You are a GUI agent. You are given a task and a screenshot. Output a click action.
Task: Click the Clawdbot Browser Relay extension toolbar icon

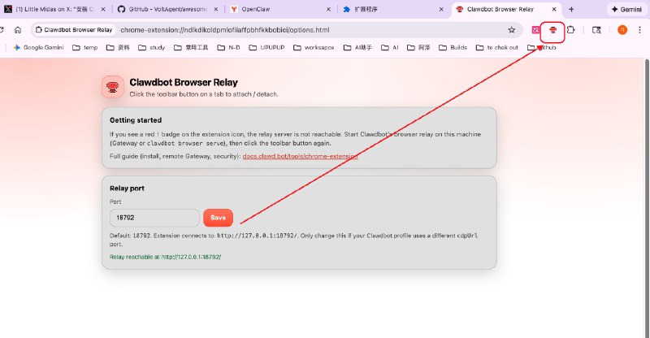(x=552, y=30)
